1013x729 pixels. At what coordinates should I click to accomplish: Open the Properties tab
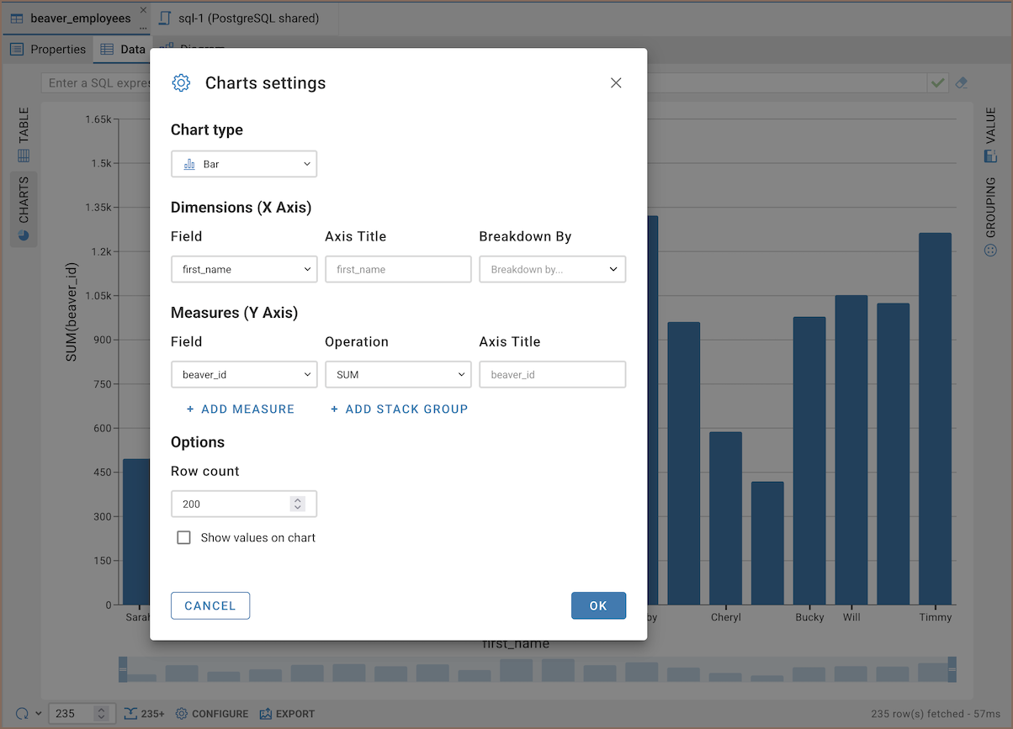click(x=48, y=49)
